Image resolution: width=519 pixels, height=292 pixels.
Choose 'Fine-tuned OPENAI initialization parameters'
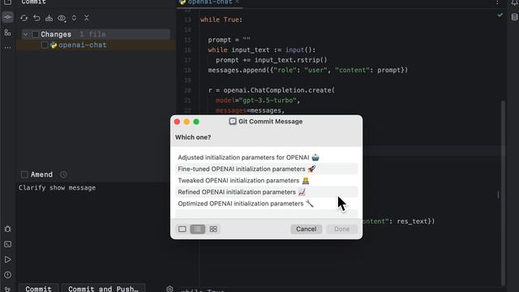coord(267,169)
